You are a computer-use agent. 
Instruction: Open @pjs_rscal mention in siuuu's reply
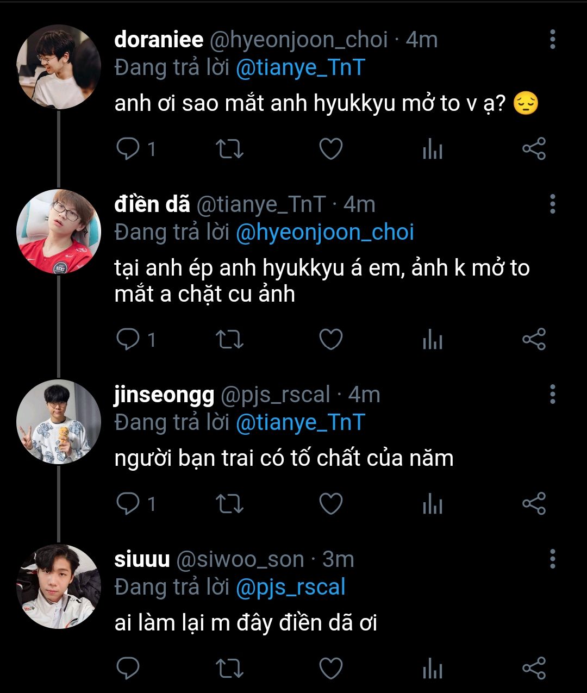click(x=291, y=587)
